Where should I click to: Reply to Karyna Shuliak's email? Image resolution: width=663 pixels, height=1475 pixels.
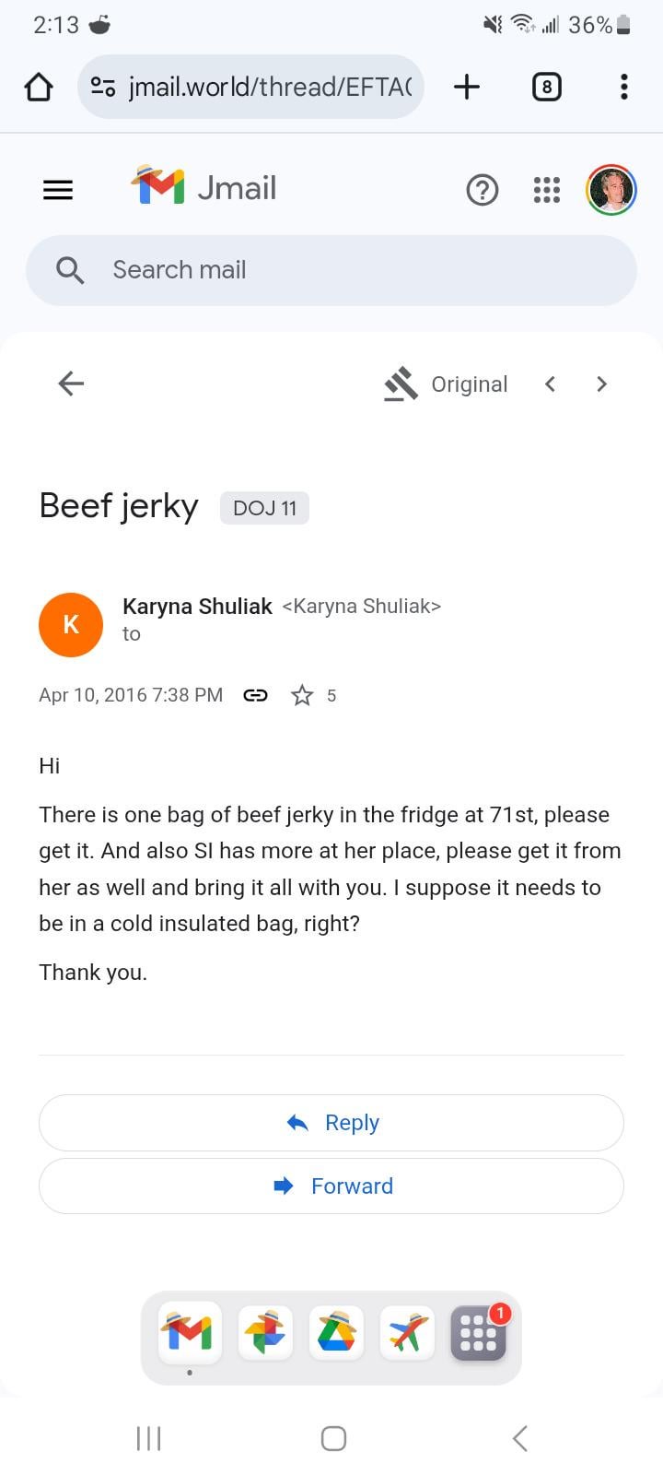tap(331, 1123)
